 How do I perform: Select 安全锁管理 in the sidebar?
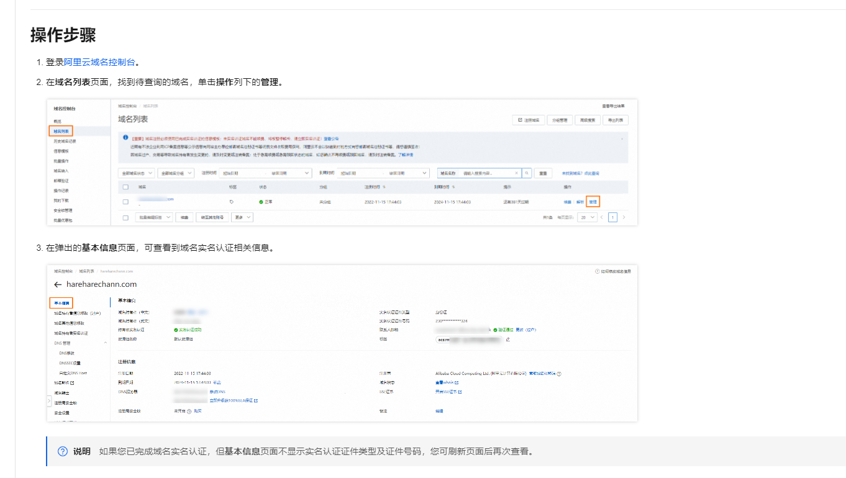pyautogui.click(x=63, y=210)
